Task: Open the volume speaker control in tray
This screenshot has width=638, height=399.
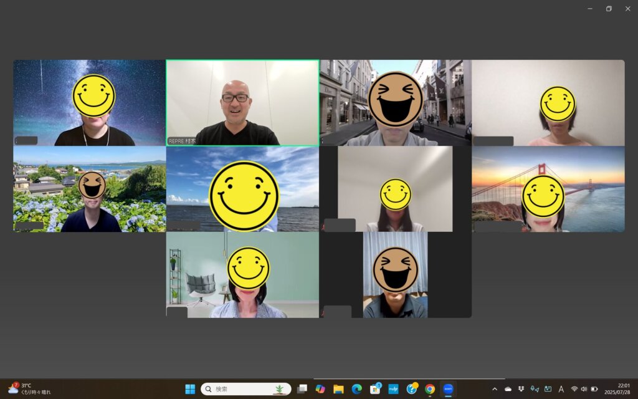Action: coord(584,389)
